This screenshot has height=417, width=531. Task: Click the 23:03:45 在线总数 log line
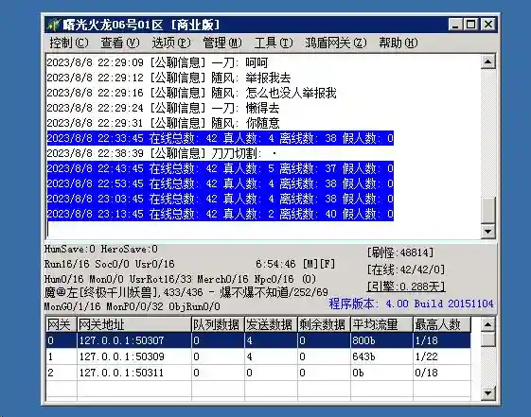[x=221, y=199]
